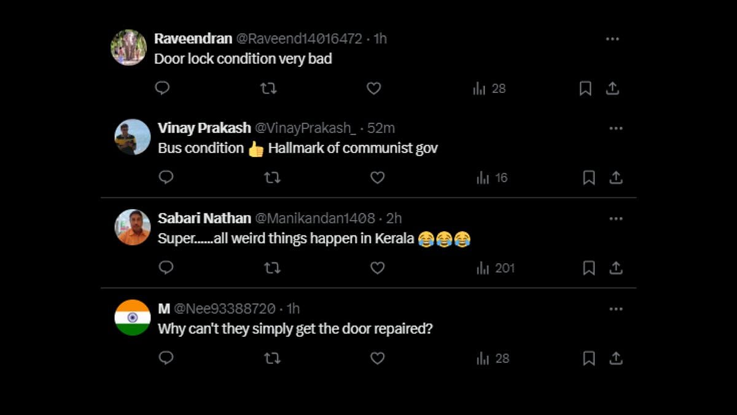Reply to Raveendran's door lock tweet
737x415 pixels.
coord(162,89)
